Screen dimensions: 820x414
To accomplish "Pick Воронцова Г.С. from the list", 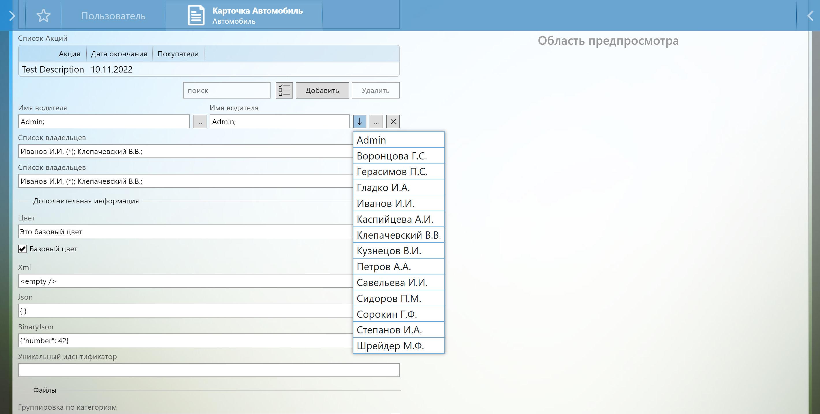I will [398, 156].
